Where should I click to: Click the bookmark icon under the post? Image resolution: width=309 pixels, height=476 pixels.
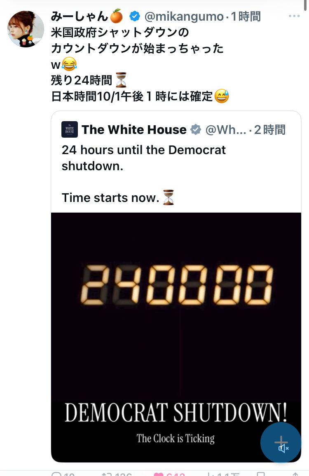point(261,474)
